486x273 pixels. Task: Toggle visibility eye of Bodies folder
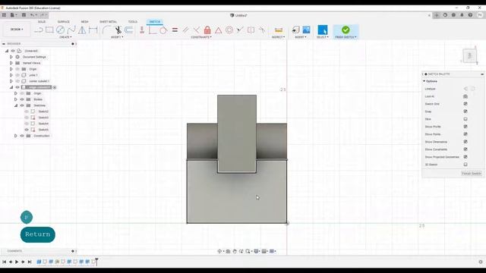point(22,99)
